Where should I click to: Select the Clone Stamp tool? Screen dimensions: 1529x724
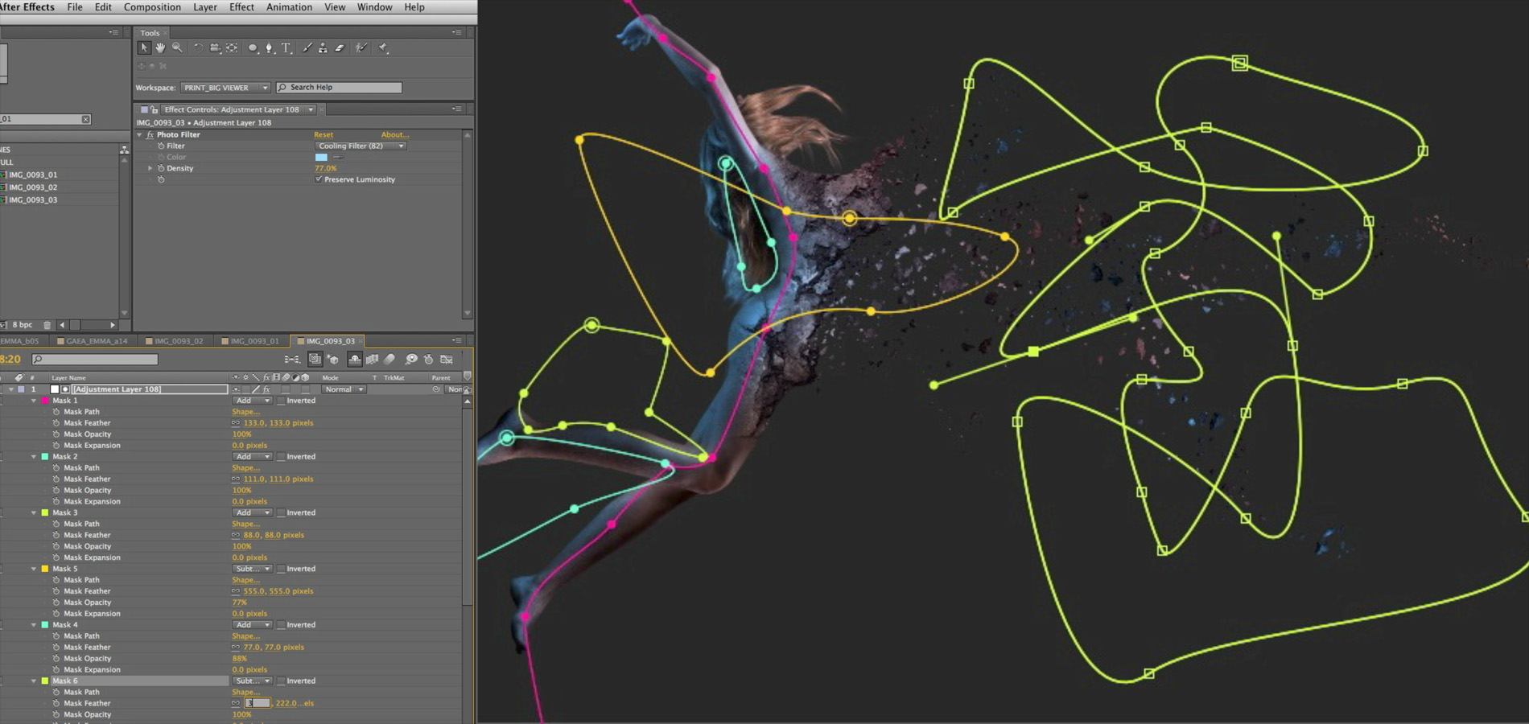[x=323, y=47]
